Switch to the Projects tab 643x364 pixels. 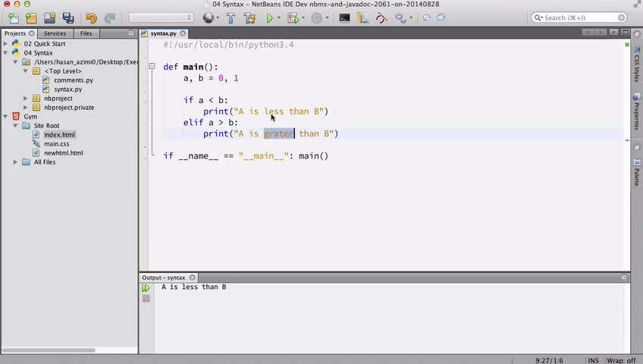tap(14, 33)
